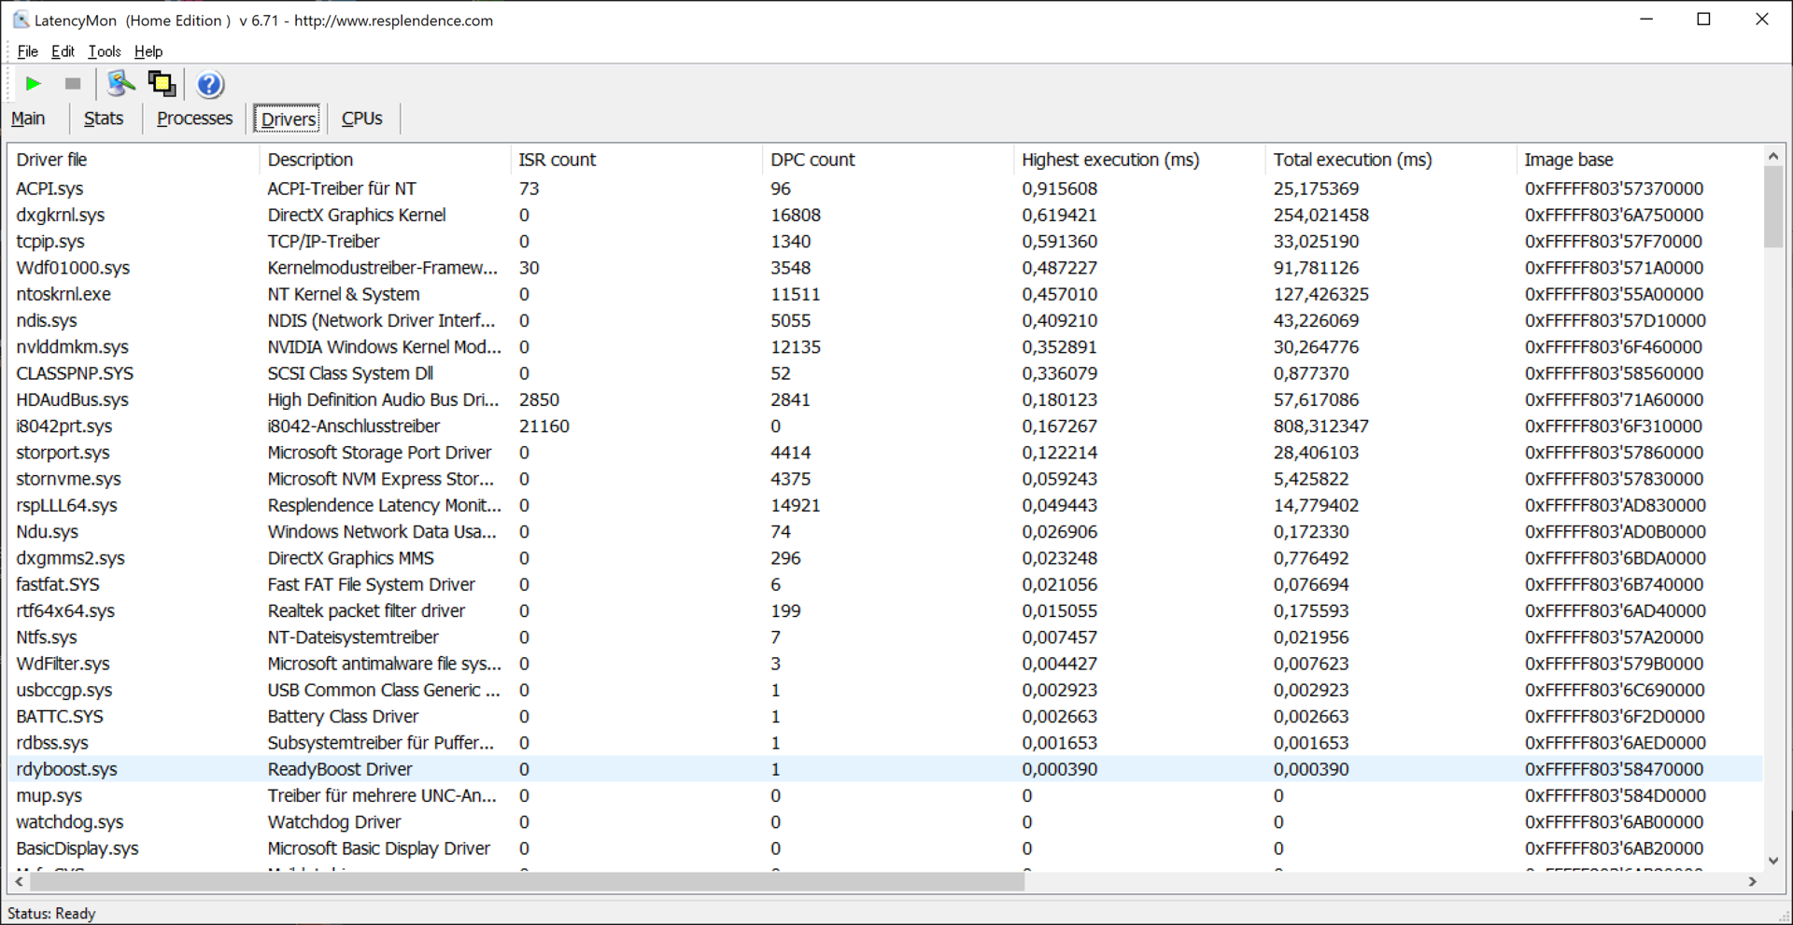Switch to the Stats tab

coord(103,119)
